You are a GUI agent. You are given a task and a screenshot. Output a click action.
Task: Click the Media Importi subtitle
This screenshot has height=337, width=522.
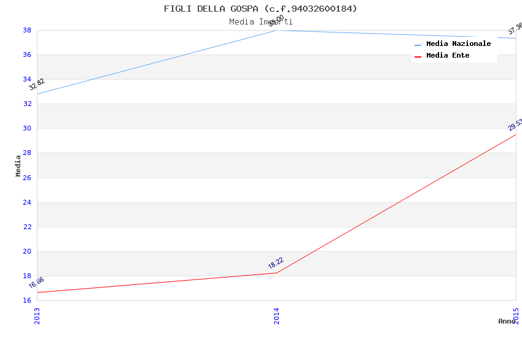click(260, 21)
